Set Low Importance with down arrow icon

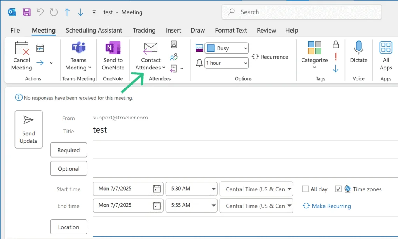[x=335, y=68]
